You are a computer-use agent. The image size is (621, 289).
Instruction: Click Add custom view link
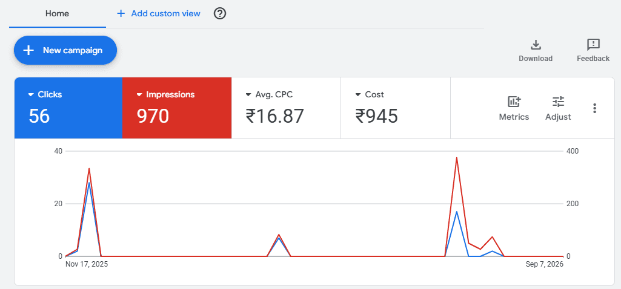[x=165, y=13]
